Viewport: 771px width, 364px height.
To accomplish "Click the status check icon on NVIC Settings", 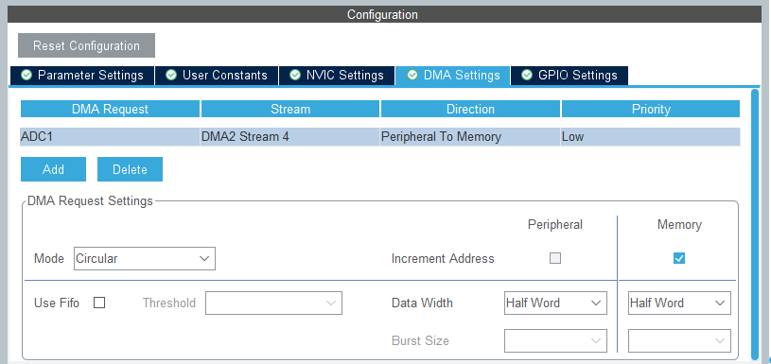I will coord(295,75).
